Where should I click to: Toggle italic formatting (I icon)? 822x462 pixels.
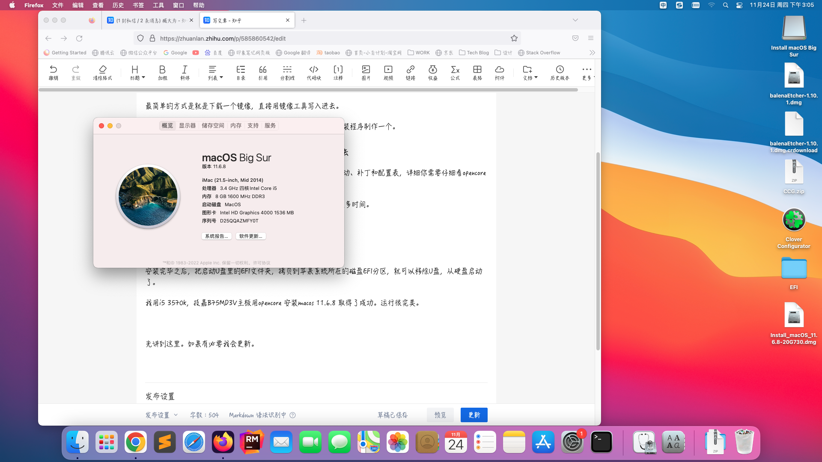[185, 72]
